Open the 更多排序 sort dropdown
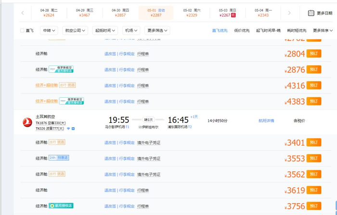 (x=323, y=31)
